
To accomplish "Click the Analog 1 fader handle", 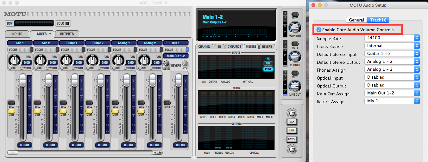I will point(127,80).
